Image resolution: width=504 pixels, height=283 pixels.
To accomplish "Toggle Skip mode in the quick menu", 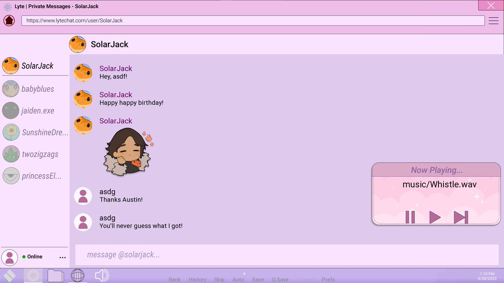I will pos(219,280).
